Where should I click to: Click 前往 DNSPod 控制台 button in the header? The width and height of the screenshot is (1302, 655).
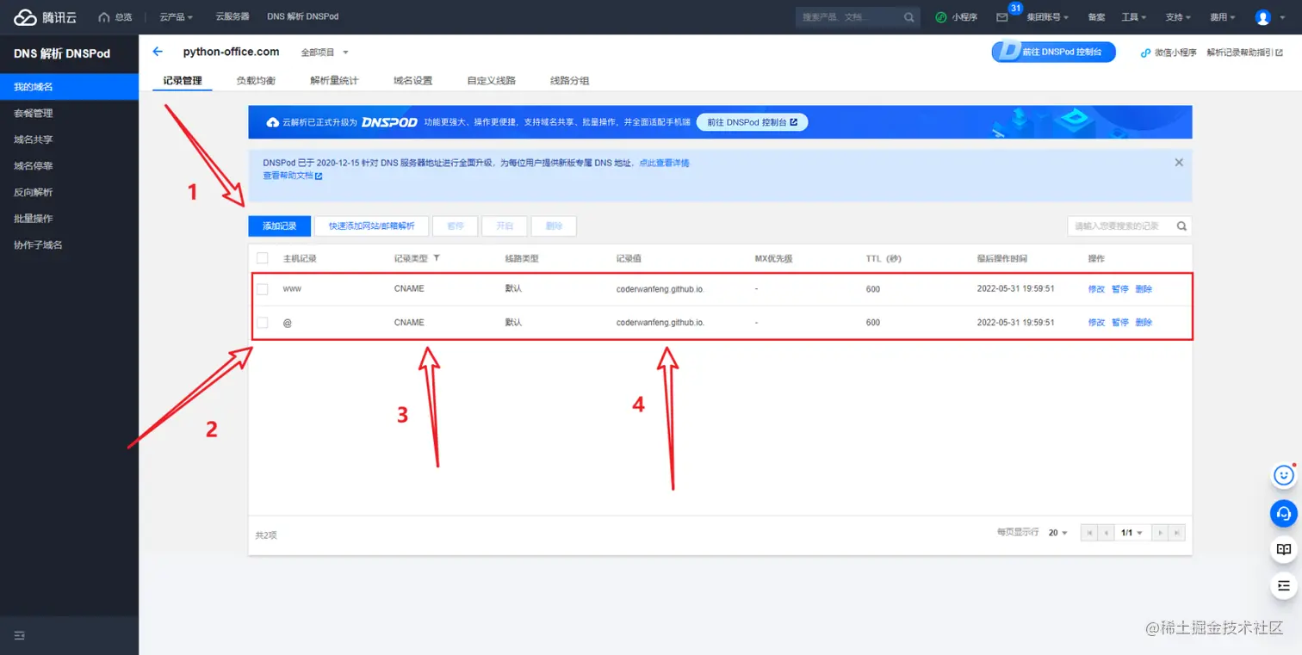click(x=1053, y=52)
